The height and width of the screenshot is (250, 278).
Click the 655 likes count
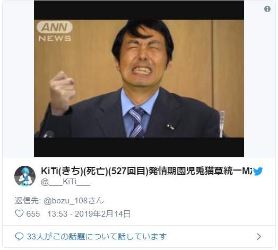click(x=33, y=213)
